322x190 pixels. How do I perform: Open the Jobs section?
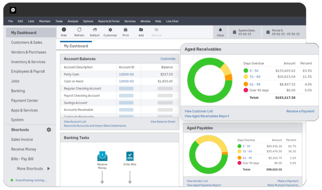15,81
